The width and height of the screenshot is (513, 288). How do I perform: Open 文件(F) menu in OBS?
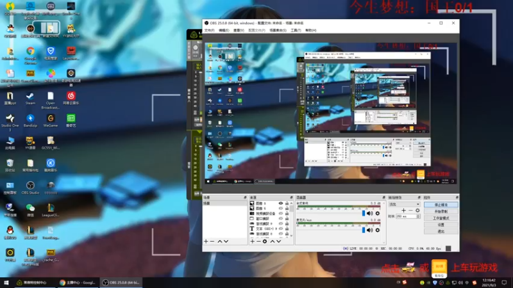coord(210,30)
